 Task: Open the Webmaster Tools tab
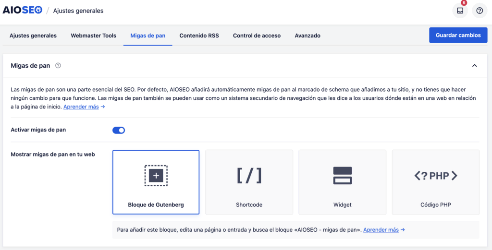93,36
